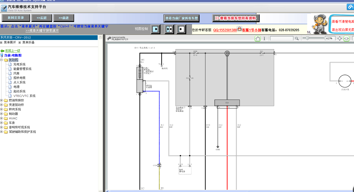Expand the 转向系统 tree node

click(2, 109)
